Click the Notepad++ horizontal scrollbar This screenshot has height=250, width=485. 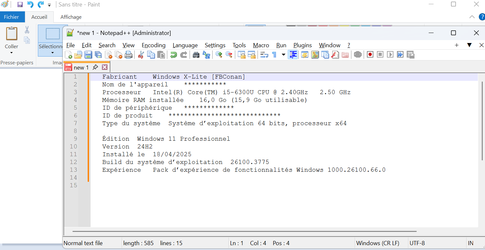pyautogui.click(x=244, y=231)
